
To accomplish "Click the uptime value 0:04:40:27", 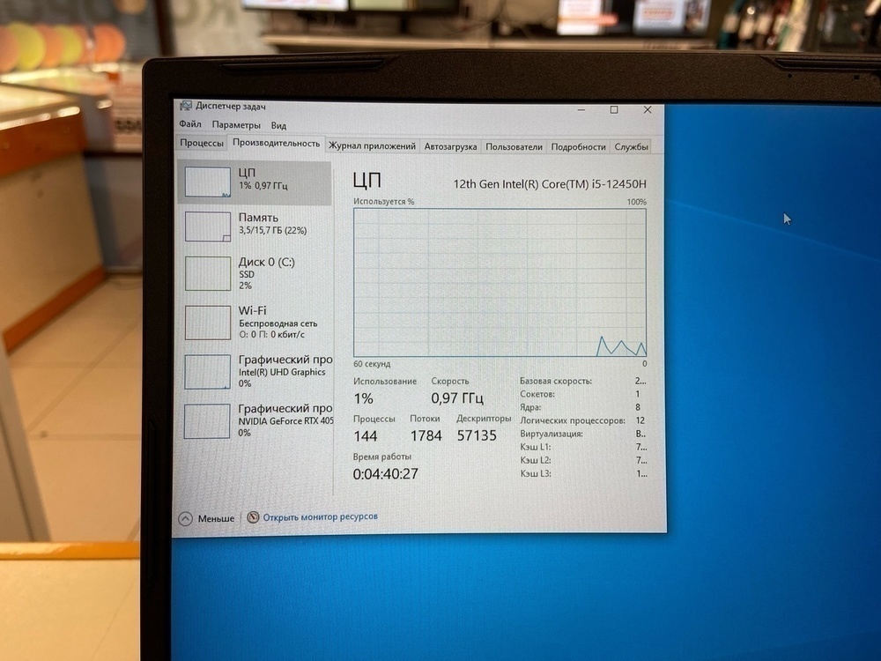I will pos(386,474).
